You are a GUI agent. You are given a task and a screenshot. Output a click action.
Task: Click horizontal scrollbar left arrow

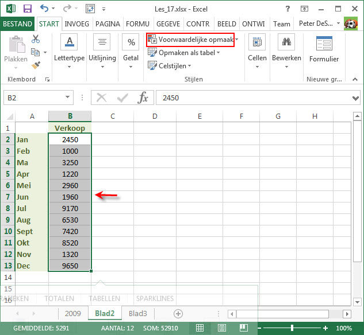click(232, 314)
